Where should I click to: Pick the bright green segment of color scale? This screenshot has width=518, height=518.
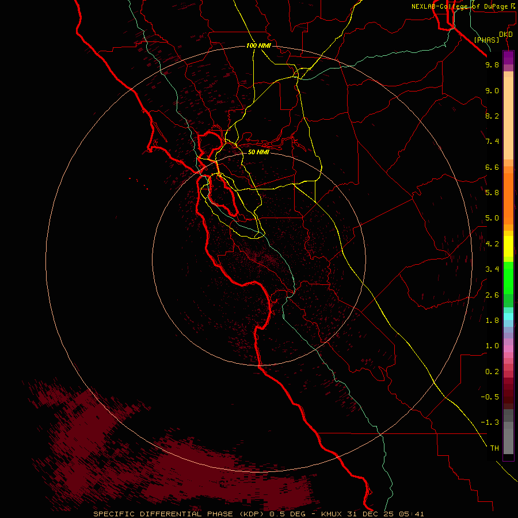point(508,277)
